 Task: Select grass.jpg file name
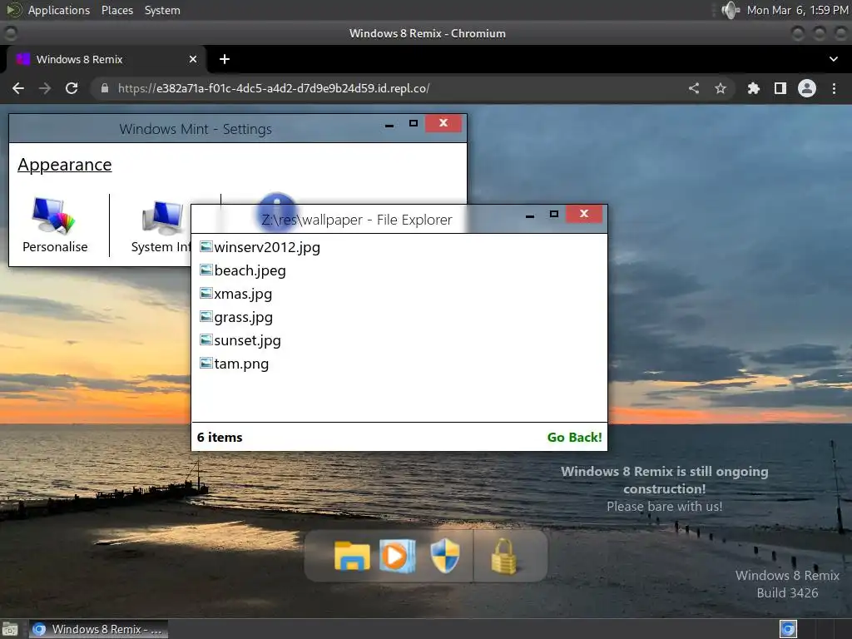pyautogui.click(x=244, y=317)
